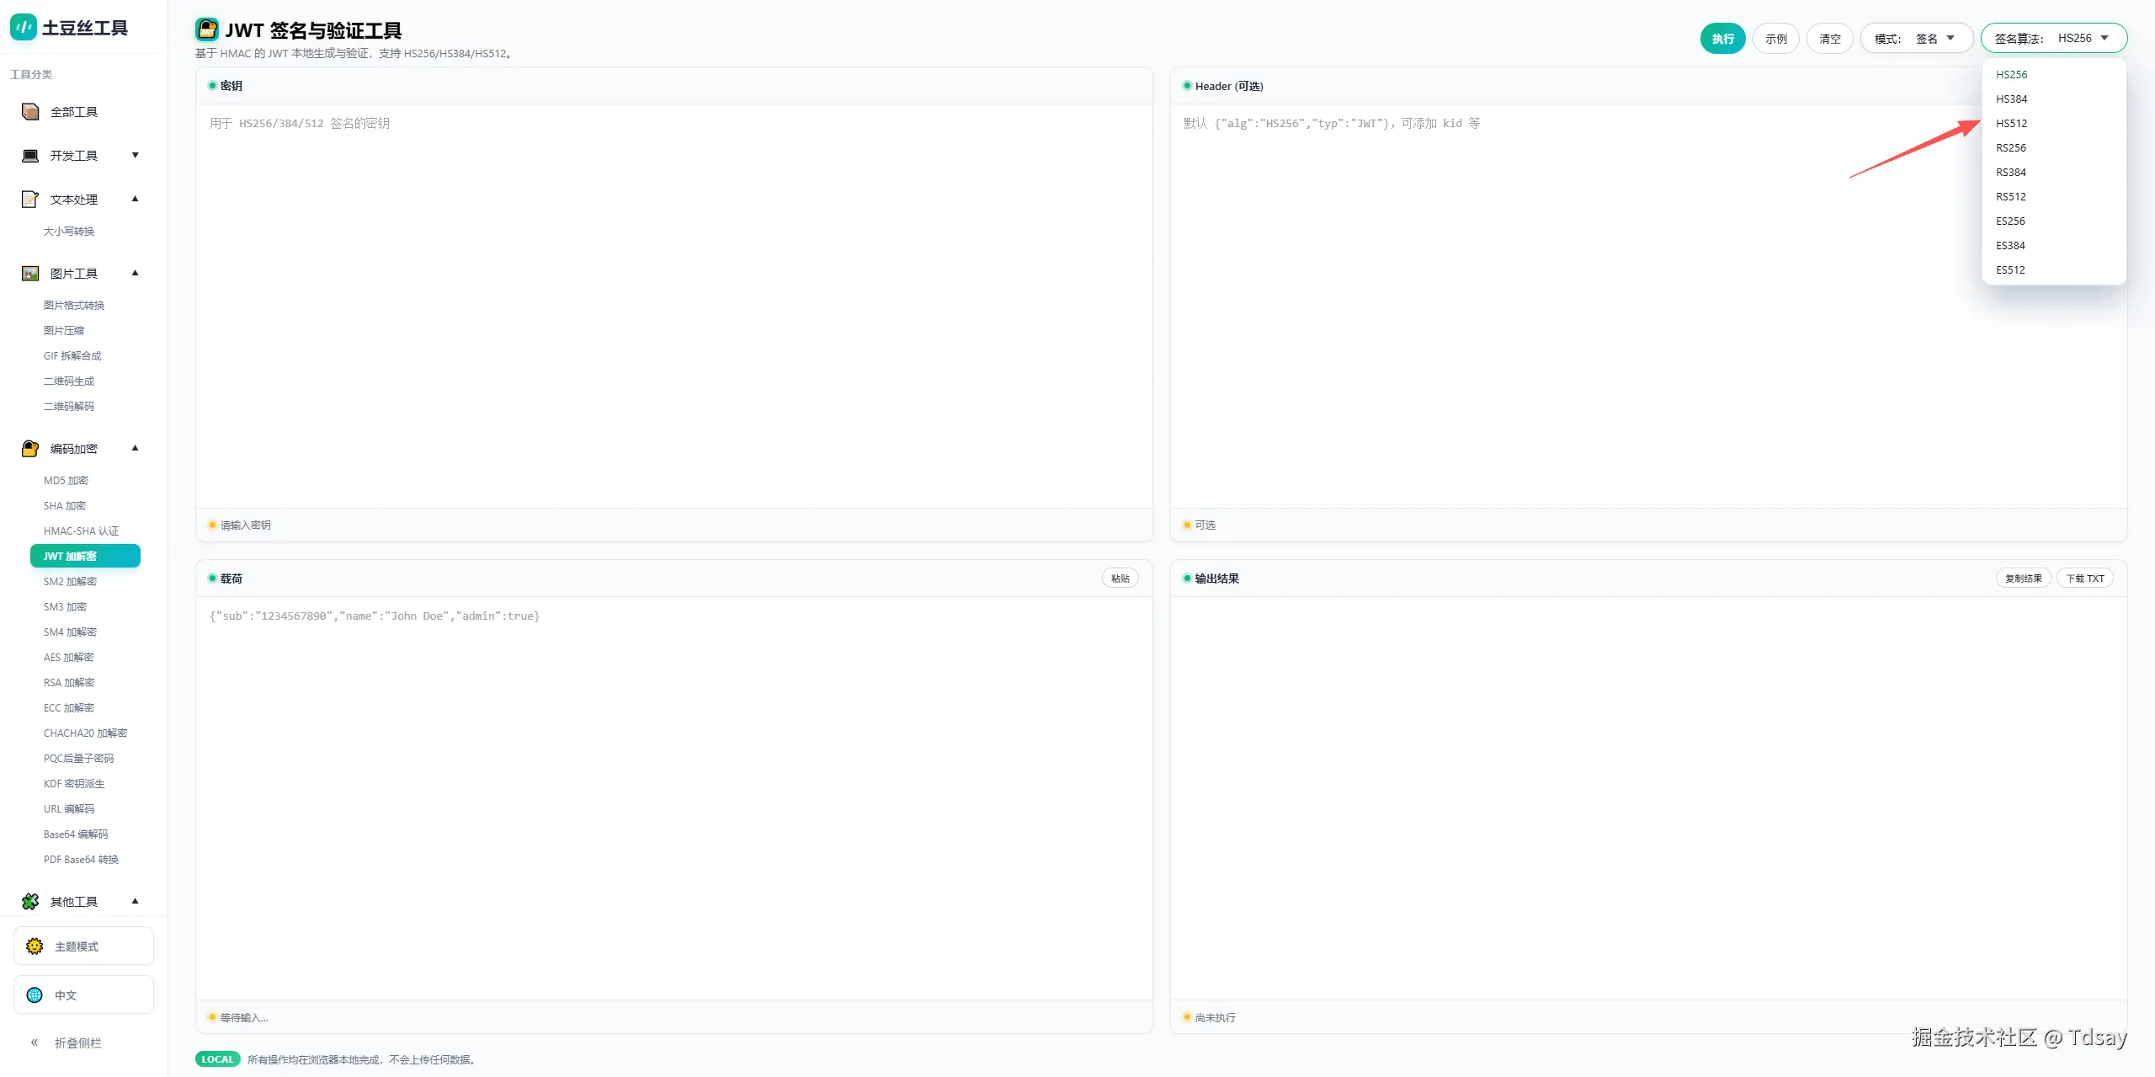Collapse the 图片工具 category arrow
This screenshot has height=1077, width=2155.
click(x=135, y=274)
